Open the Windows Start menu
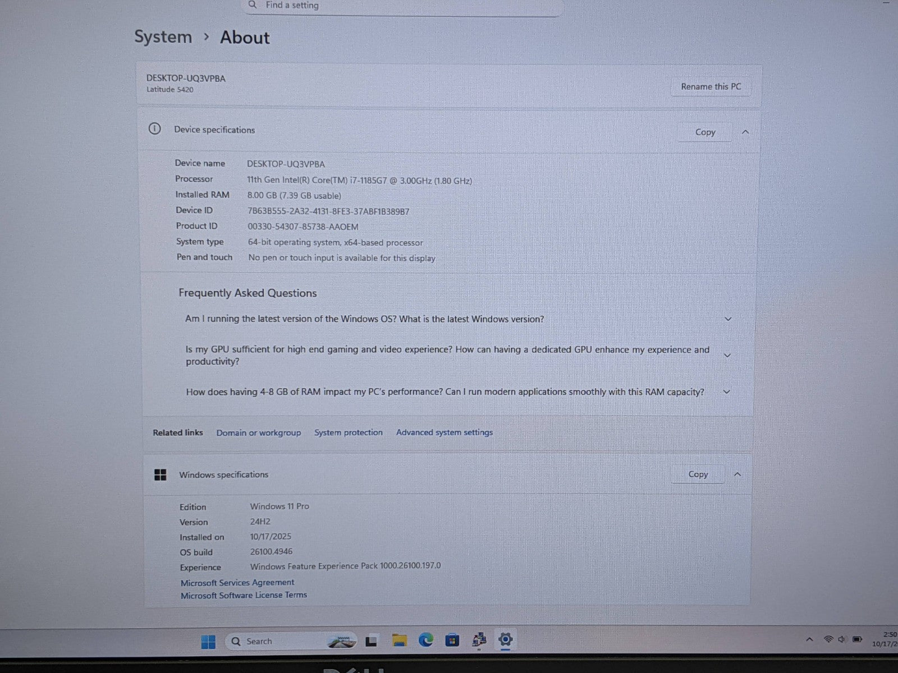This screenshot has width=898, height=673. (208, 642)
